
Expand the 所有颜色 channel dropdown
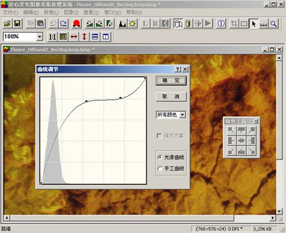(182, 114)
